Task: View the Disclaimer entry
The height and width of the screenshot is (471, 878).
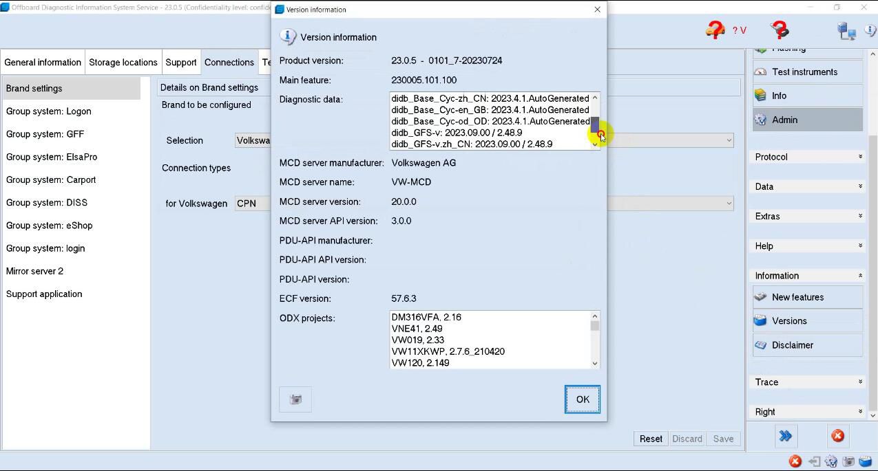Action: pyautogui.click(x=792, y=344)
